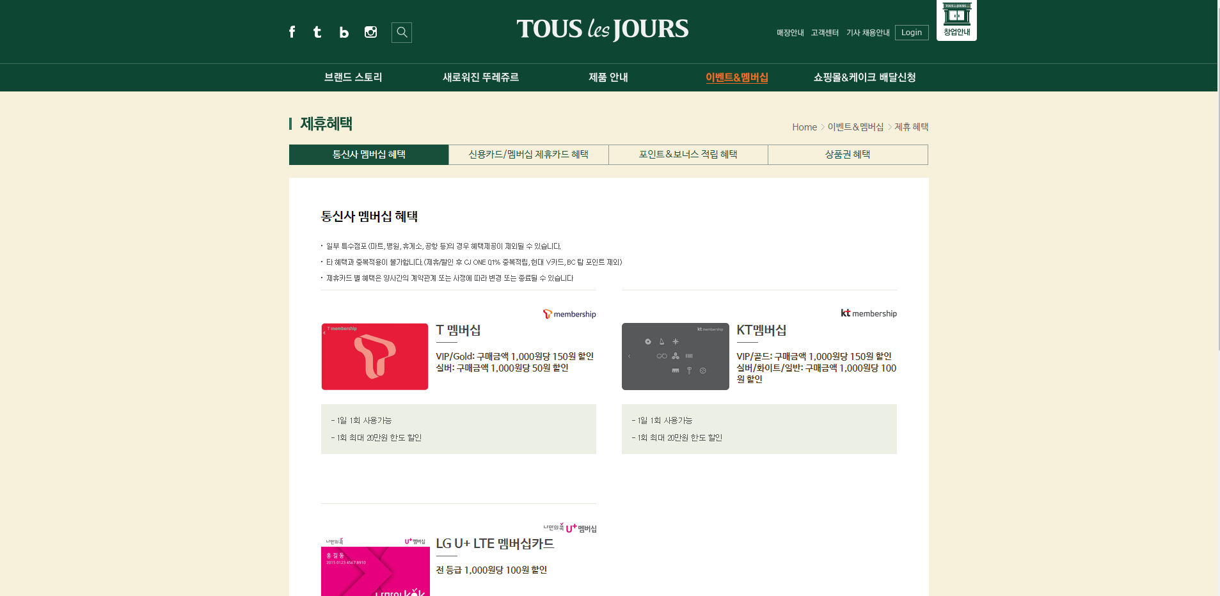Viewport: 1220px width, 596px height.
Task: Click the Login button
Action: [912, 33]
